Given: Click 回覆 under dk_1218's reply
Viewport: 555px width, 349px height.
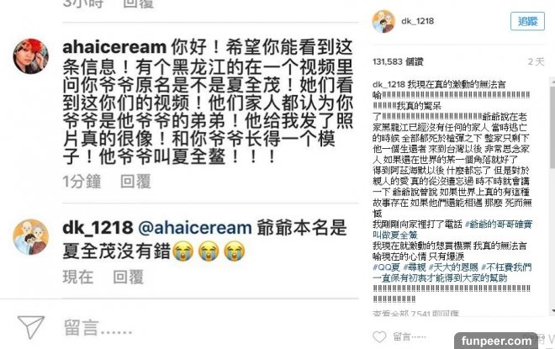Looking at the screenshot, I should tap(128, 277).
